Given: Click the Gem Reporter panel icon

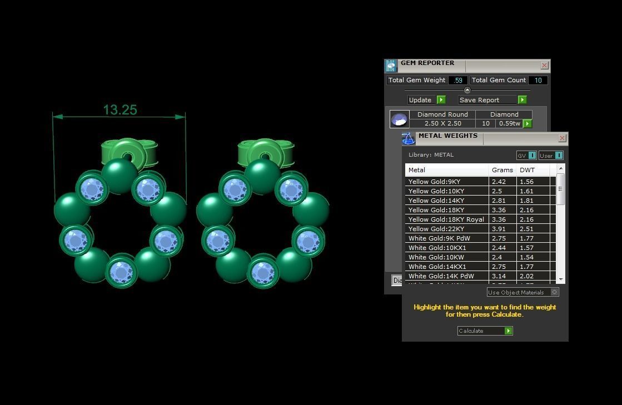Looking at the screenshot, I should [391, 66].
